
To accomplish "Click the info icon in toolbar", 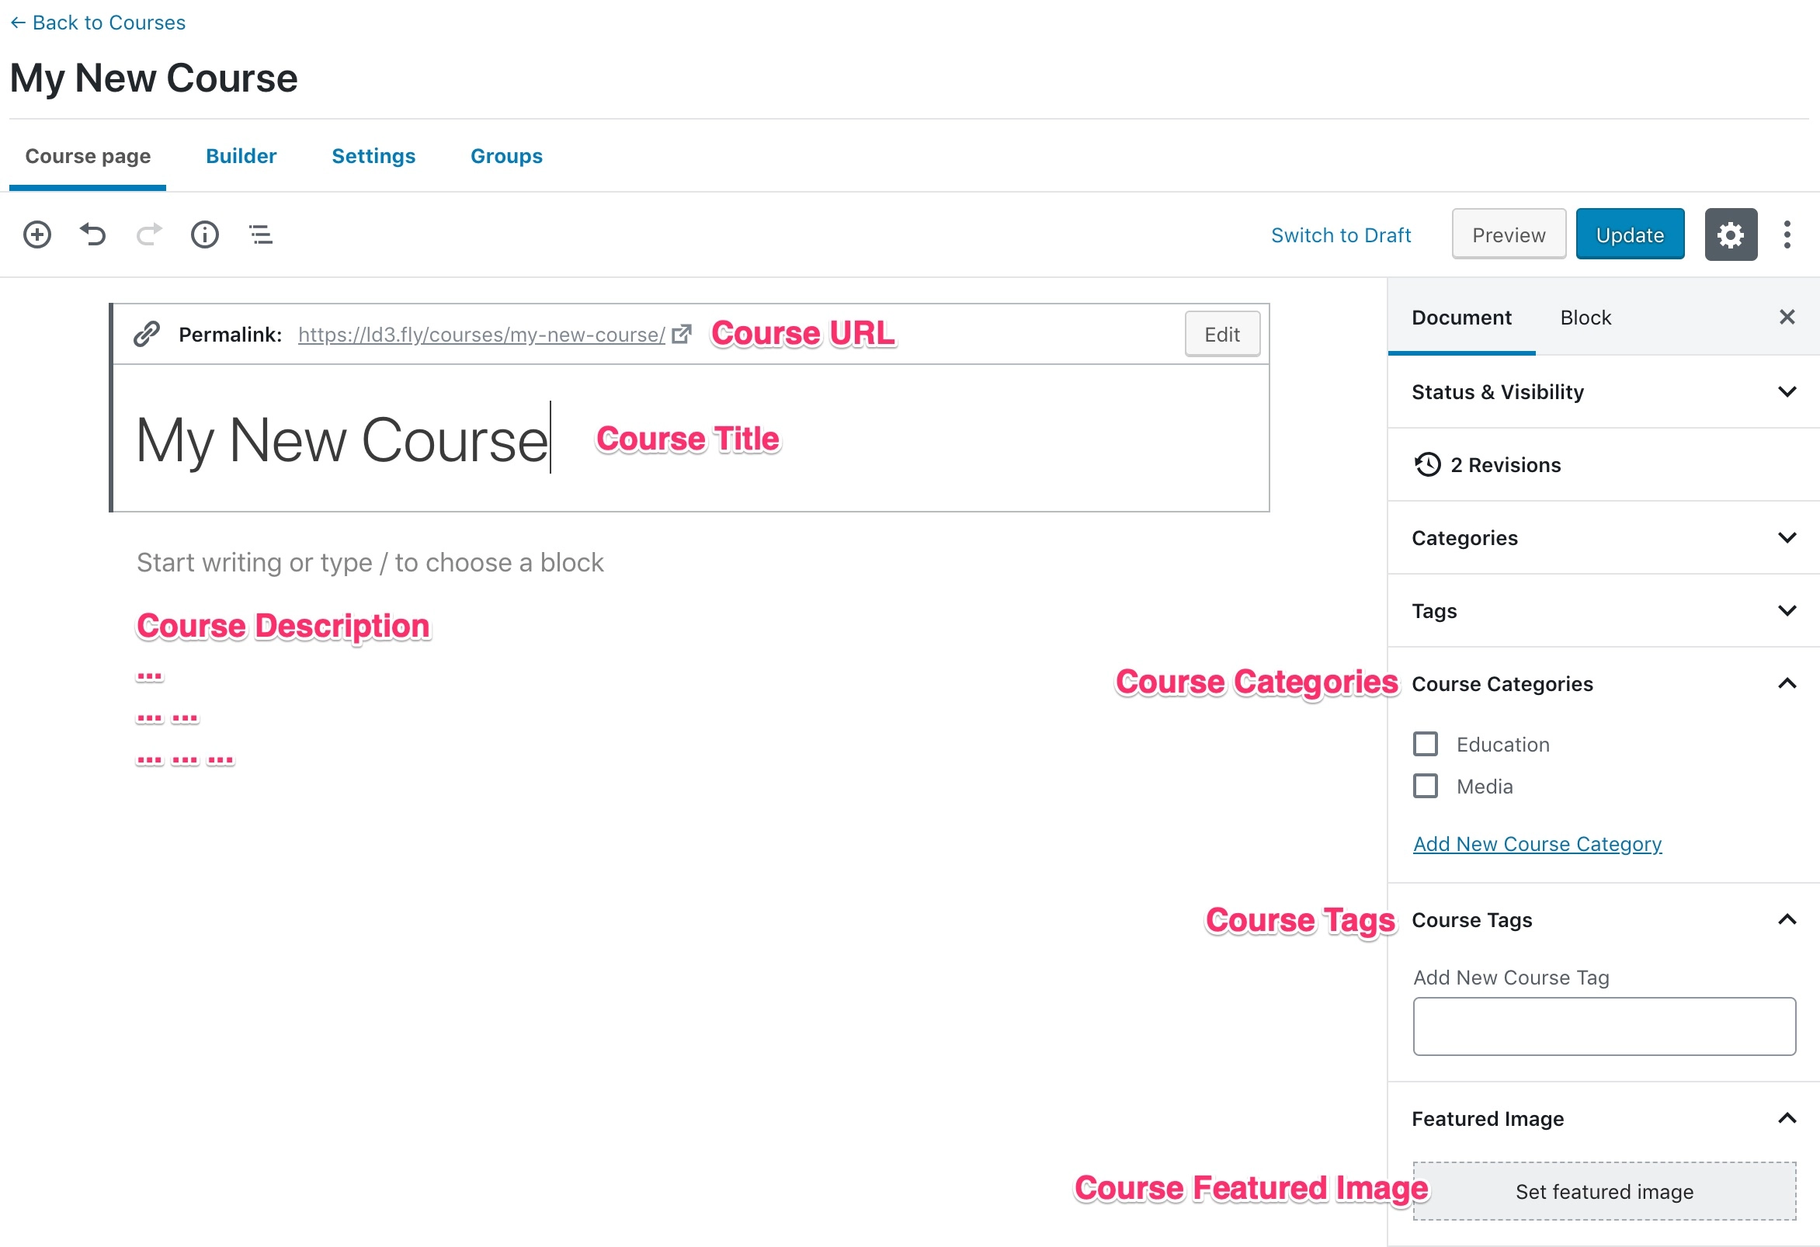I will (x=203, y=234).
